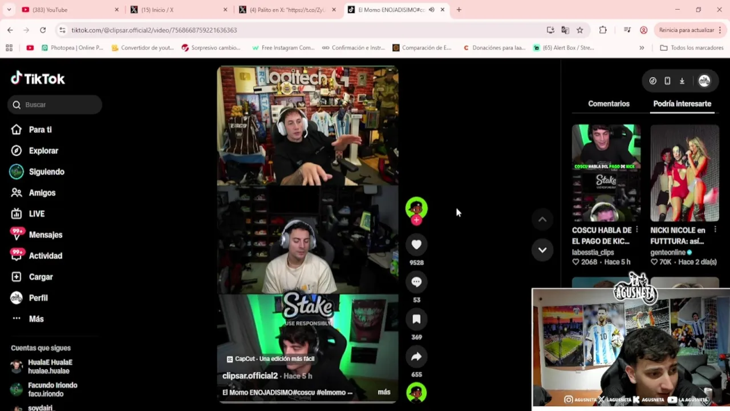730x411 pixels.
Task: Open the profile avatar in top bar
Action: 704,81
